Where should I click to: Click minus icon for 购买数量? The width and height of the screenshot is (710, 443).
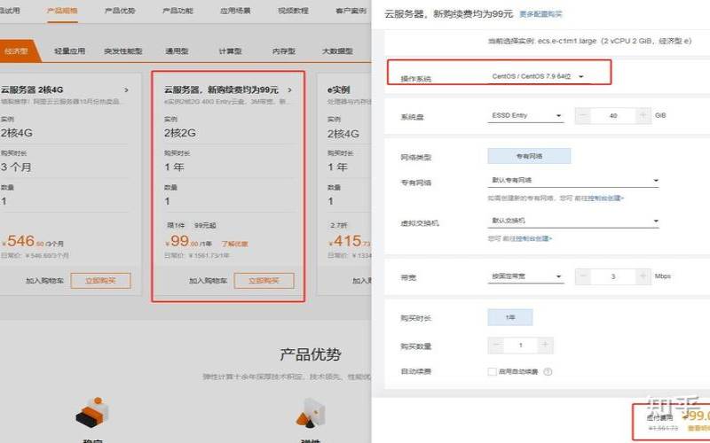497,346
